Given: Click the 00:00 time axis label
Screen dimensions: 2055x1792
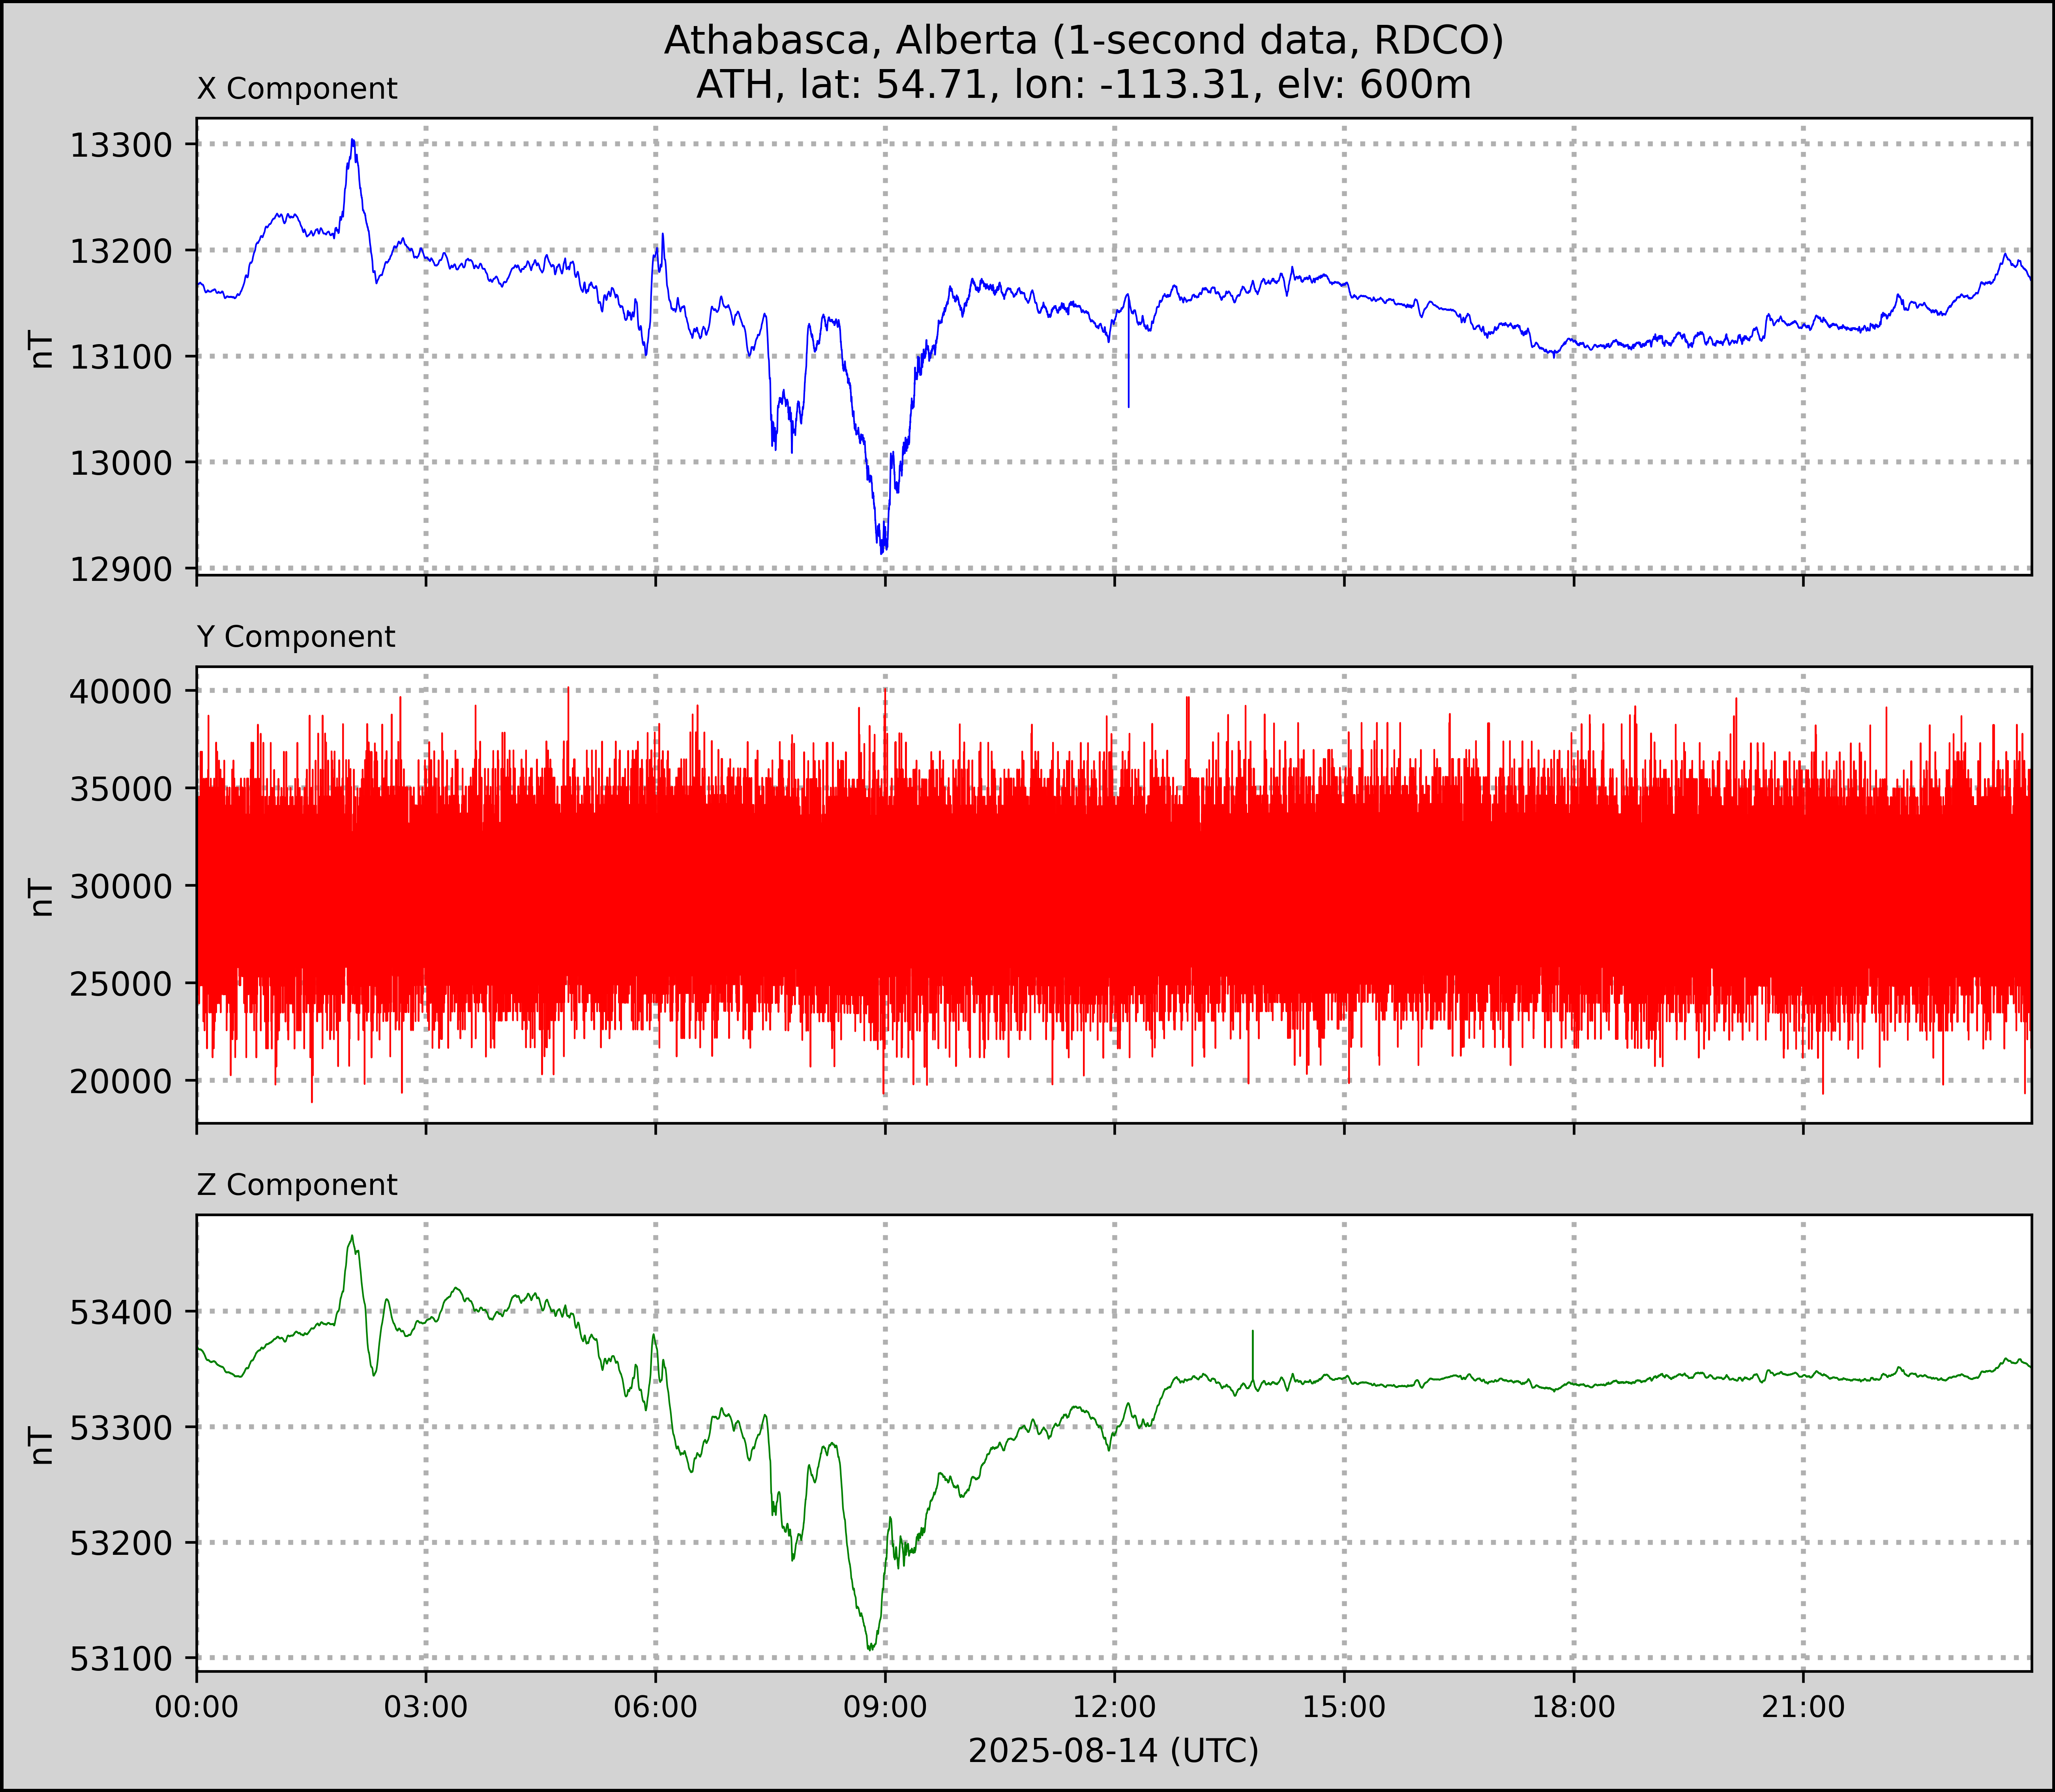Looking at the screenshot, I should click(197, 1707).
